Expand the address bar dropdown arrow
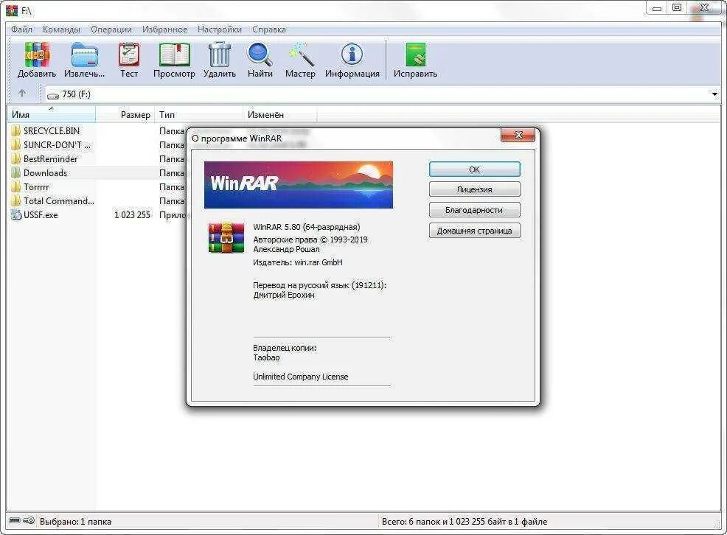 pos(714,94)
